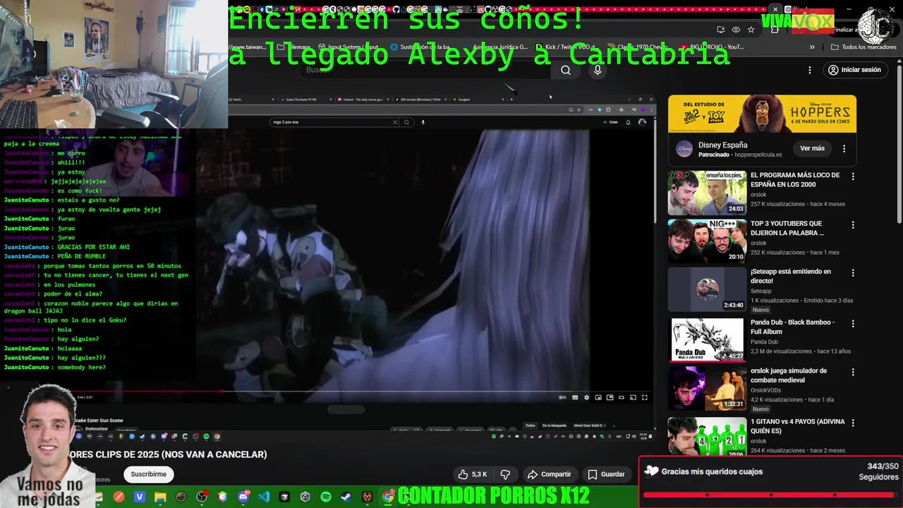Clear inner search box with X
Screen dimensions: 903x508
click(x=395, y=122)
